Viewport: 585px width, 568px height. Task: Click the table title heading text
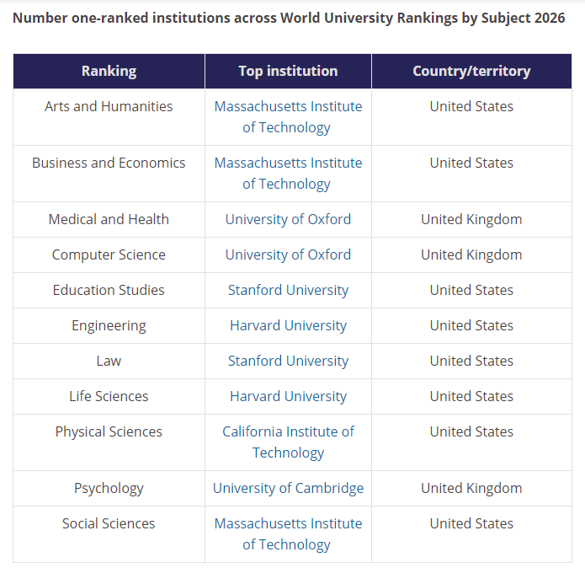[289, 18]
